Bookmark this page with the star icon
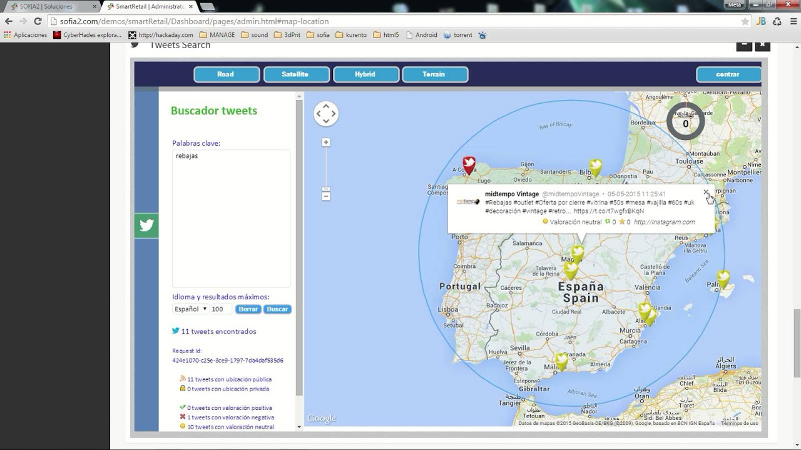801x450 pixels. 745,21
